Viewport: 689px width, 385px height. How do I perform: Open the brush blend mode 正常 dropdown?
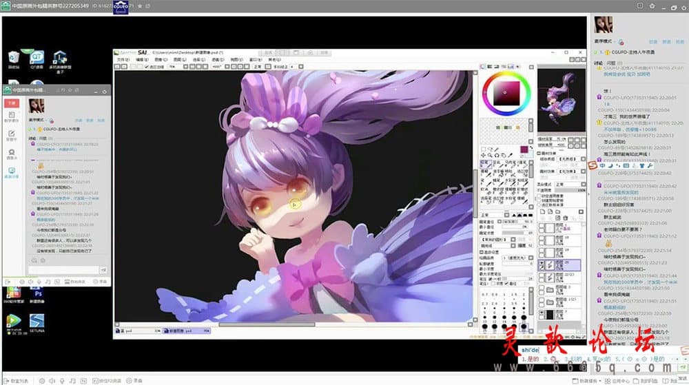click(495, 215)
